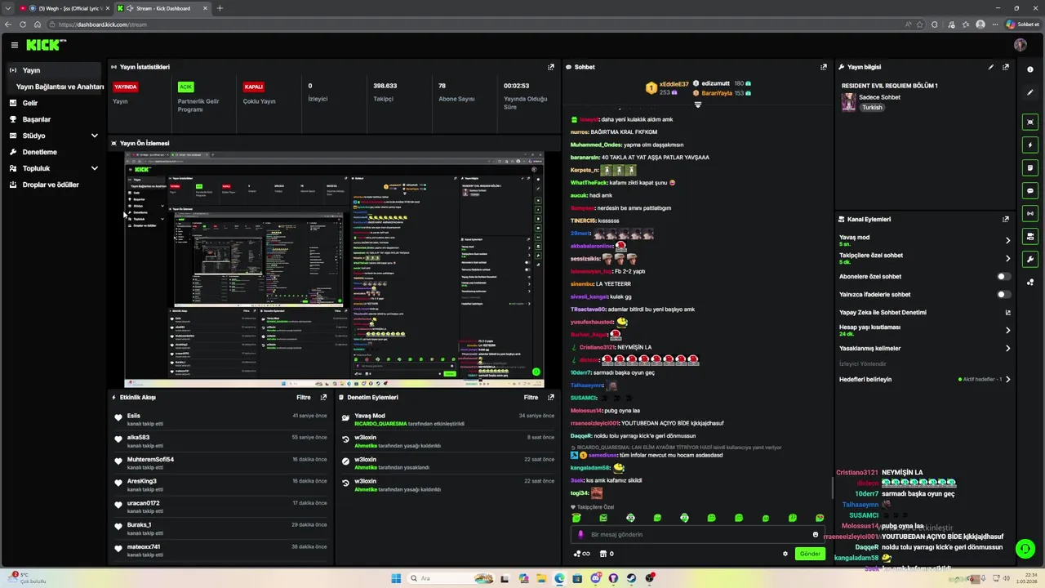Open Filtre in Denetim Eylemleri panel

[x=531, y=397]
